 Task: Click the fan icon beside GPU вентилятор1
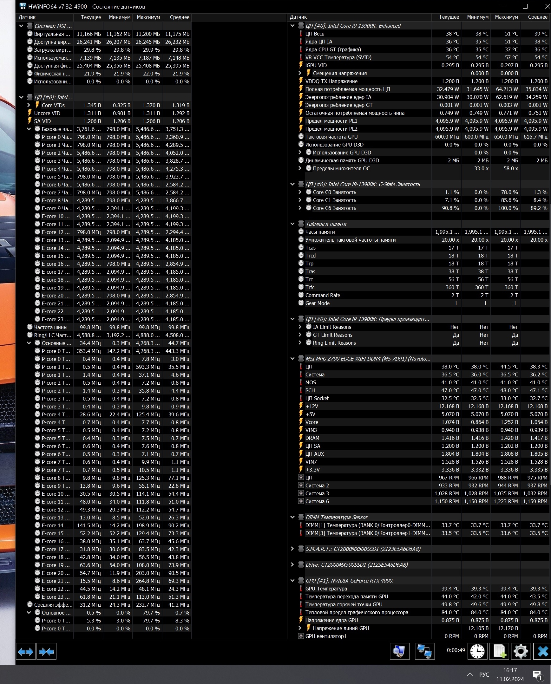pyautogui.click(x=301, y=636)
